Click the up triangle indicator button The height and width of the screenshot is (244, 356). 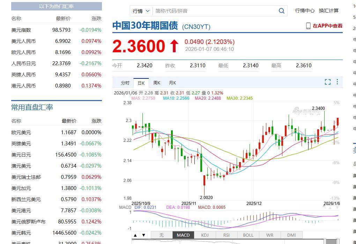coord(135,235)
